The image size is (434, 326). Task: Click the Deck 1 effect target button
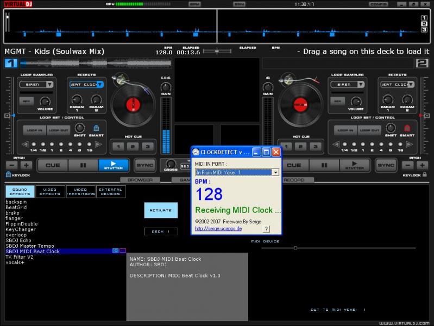[161, 231]
